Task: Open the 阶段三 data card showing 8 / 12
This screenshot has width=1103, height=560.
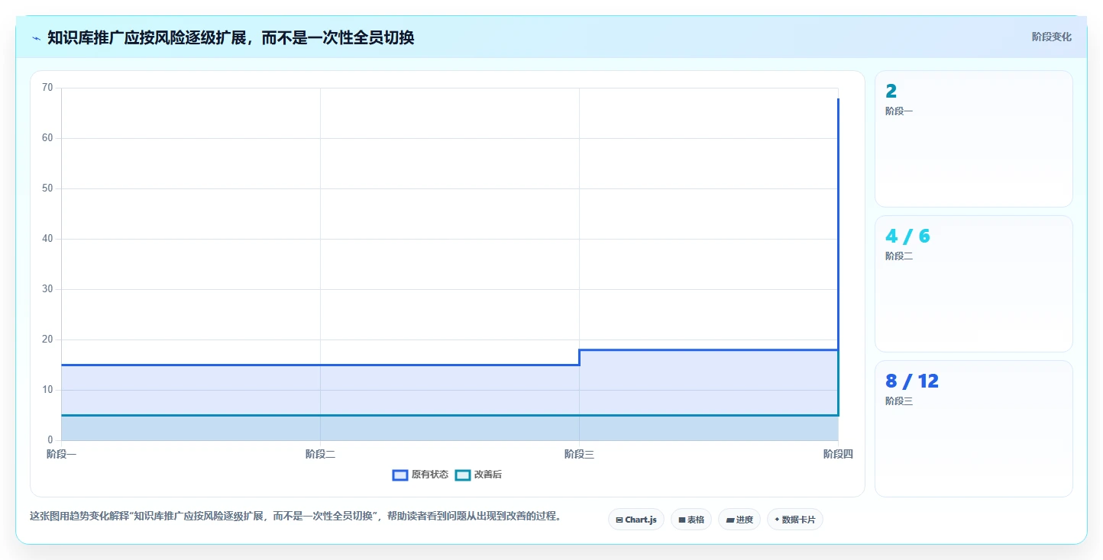Action: pyautogui.click(x=974, y=429)
